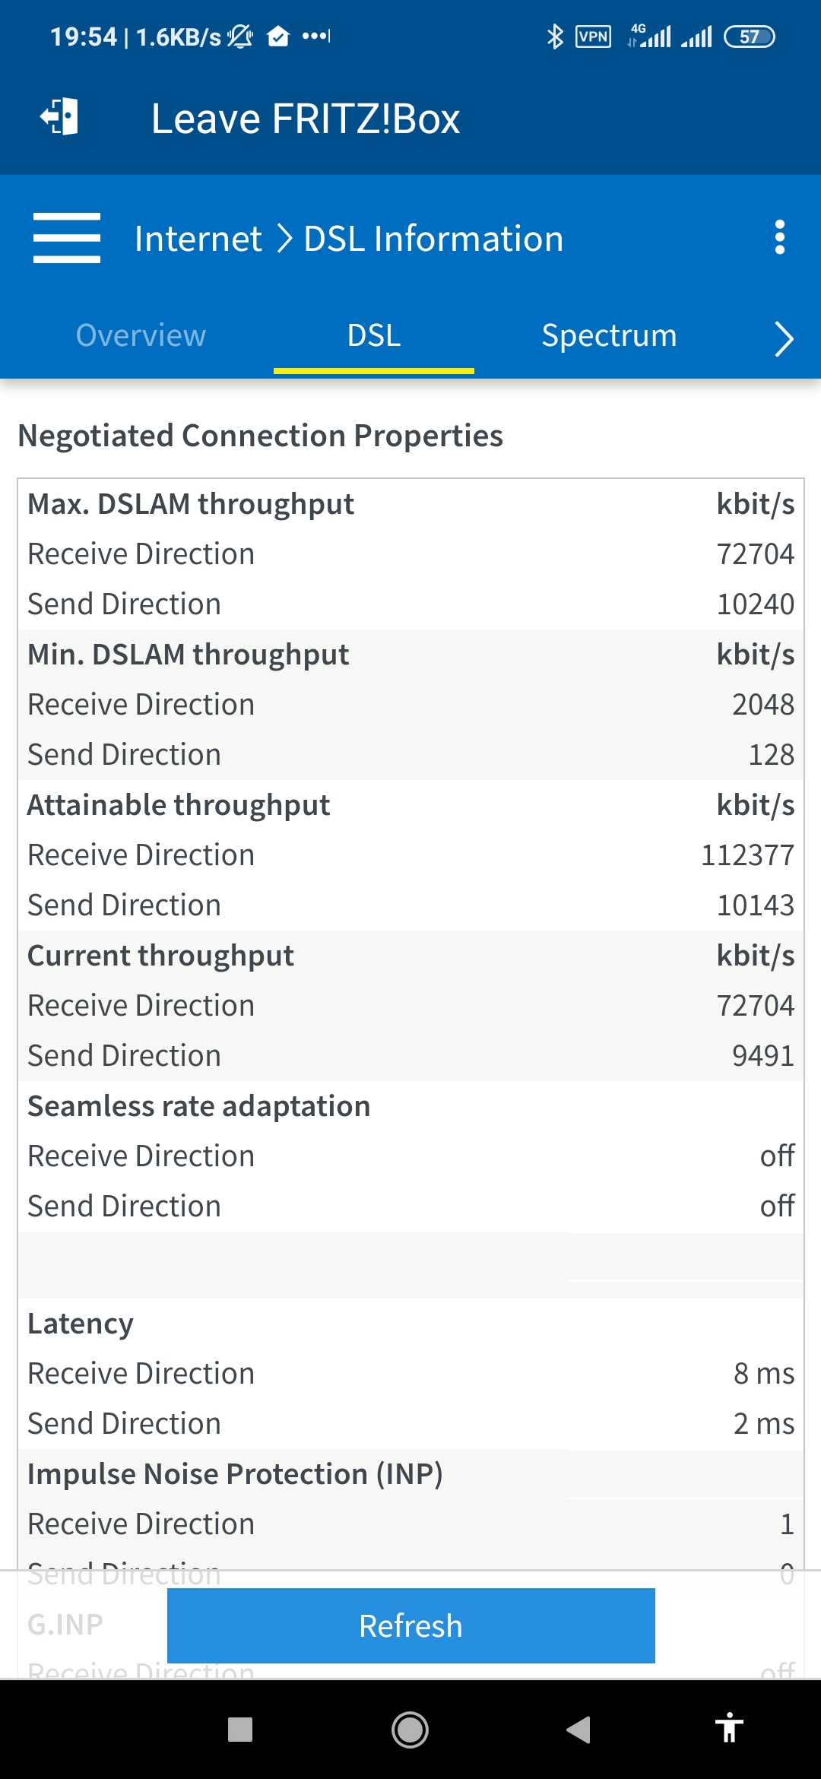Screen dimensions: 821x1779
Task: Tap the VPN status bar icon
Action: tap(593, 36)
